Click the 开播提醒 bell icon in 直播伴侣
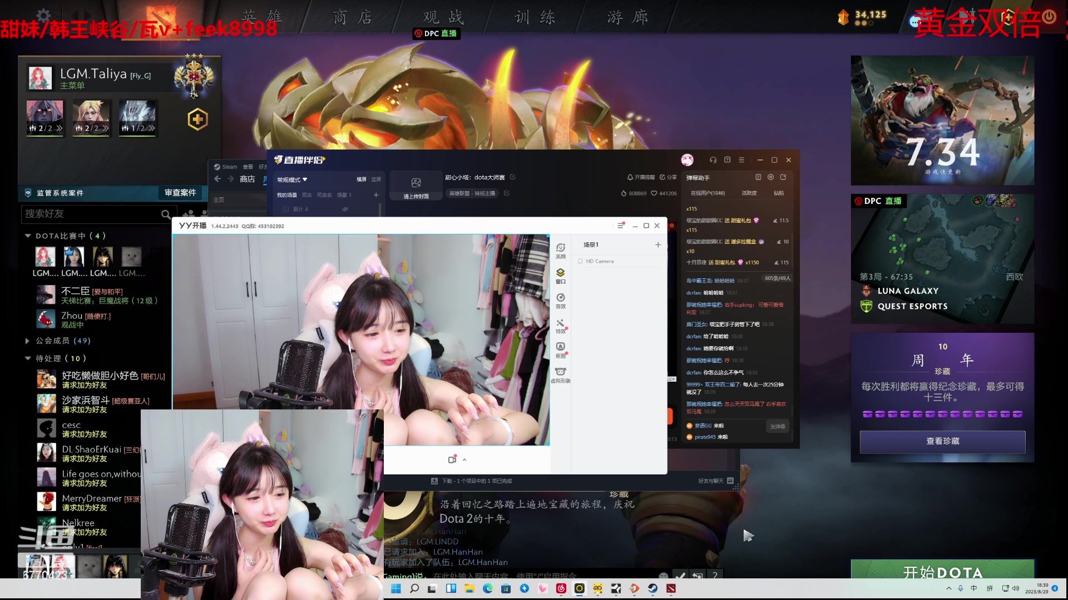Screen dimensions: 1068x600 tap(631, 178)
